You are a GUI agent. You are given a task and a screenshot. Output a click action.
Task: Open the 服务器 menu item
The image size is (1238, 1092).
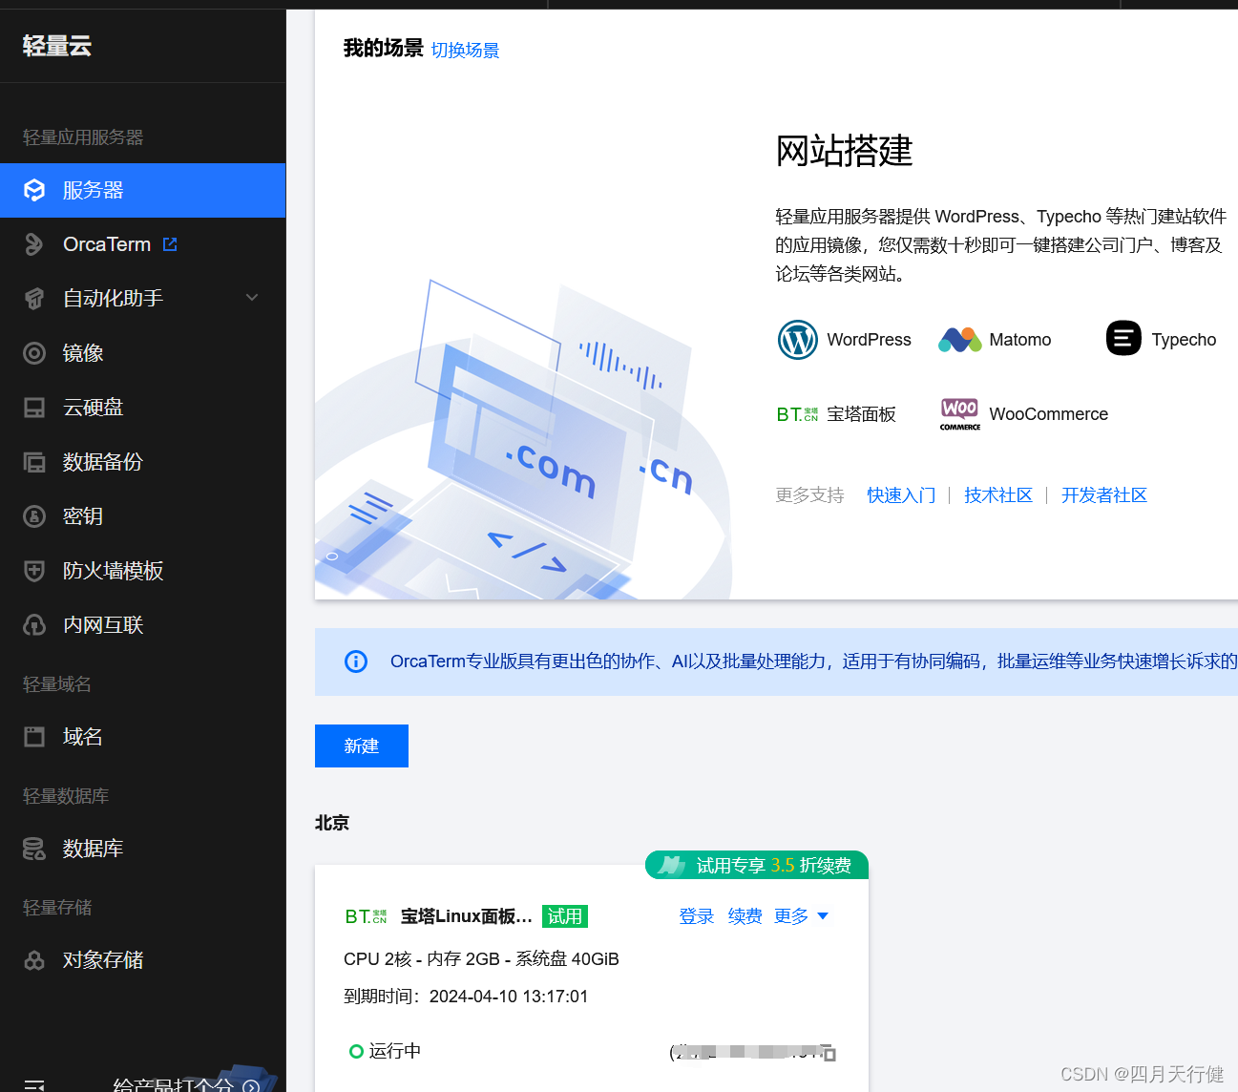(142, 190)
